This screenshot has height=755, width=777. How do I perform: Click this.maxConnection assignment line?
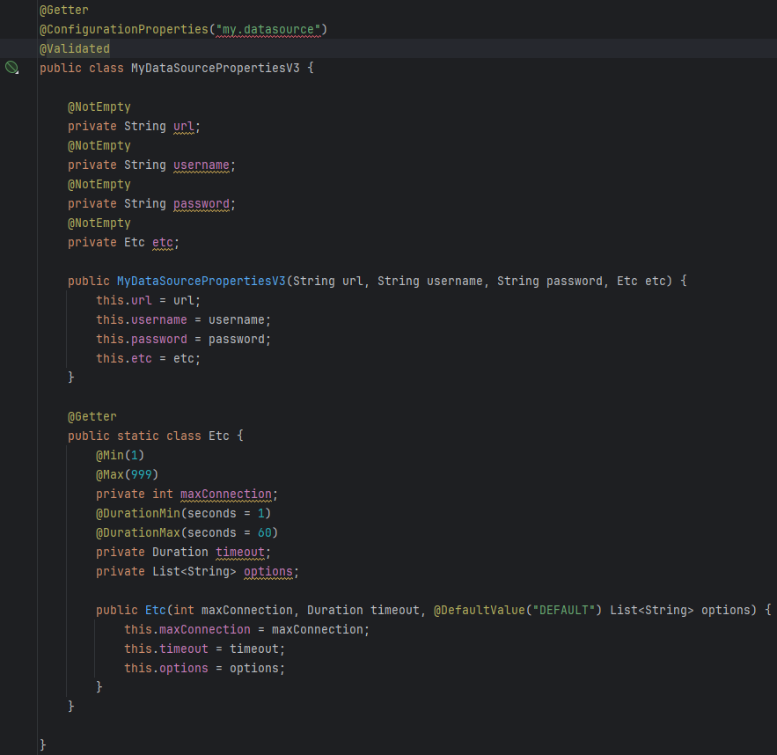(x=246, y=629)
